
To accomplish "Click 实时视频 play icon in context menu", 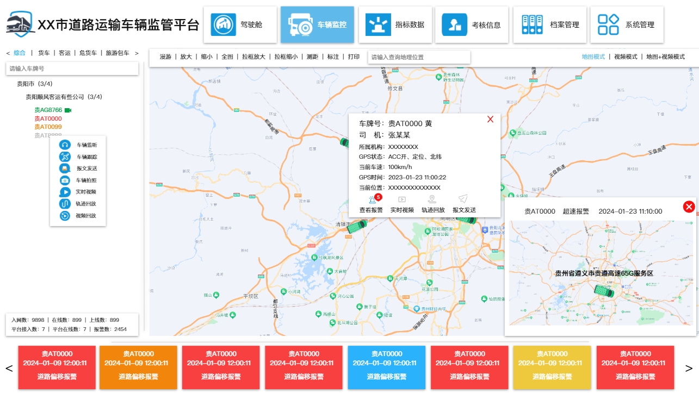I will (65, 192).
